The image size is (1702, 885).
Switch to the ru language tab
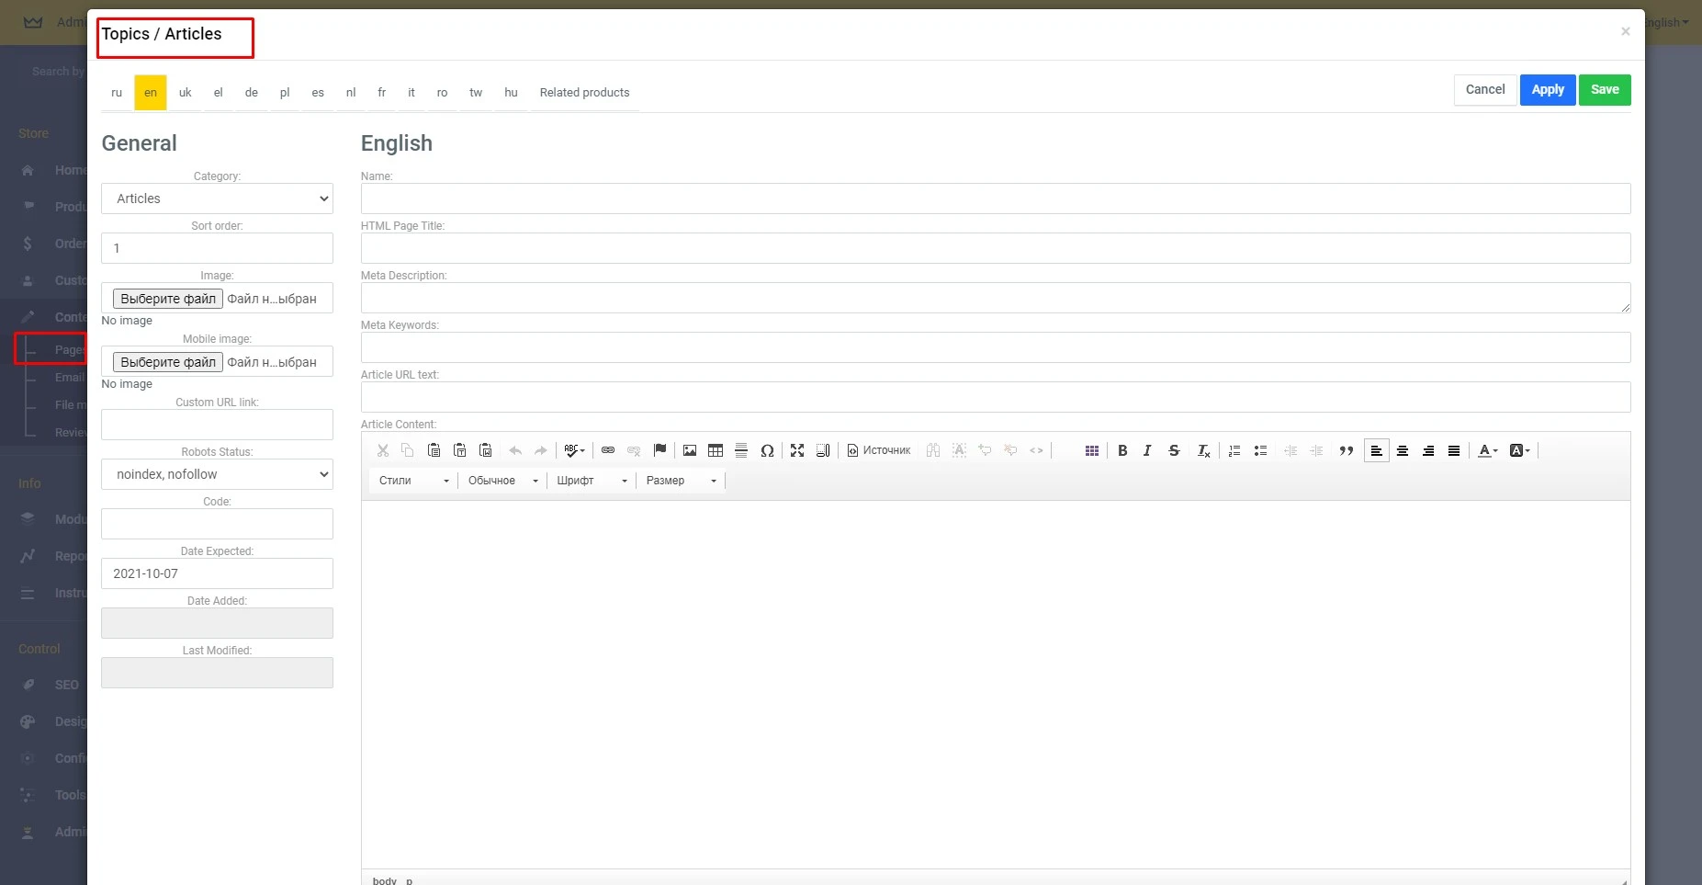pyautogui.click(x=117, y=92)
